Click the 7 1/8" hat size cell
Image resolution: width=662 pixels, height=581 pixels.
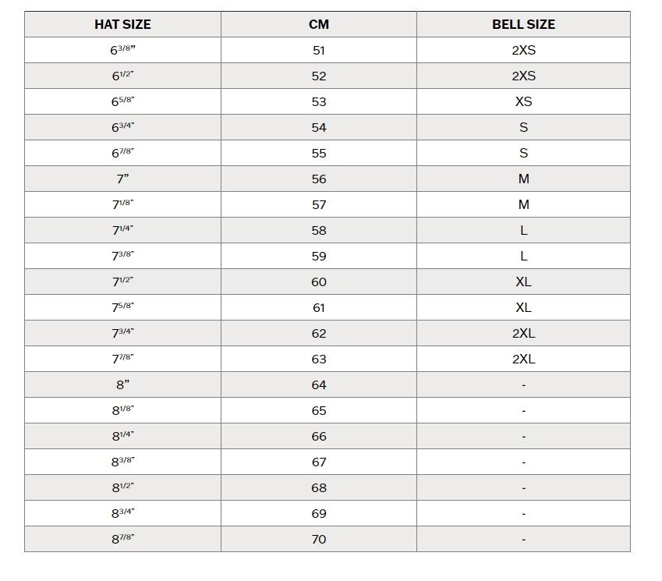point(122,205)
